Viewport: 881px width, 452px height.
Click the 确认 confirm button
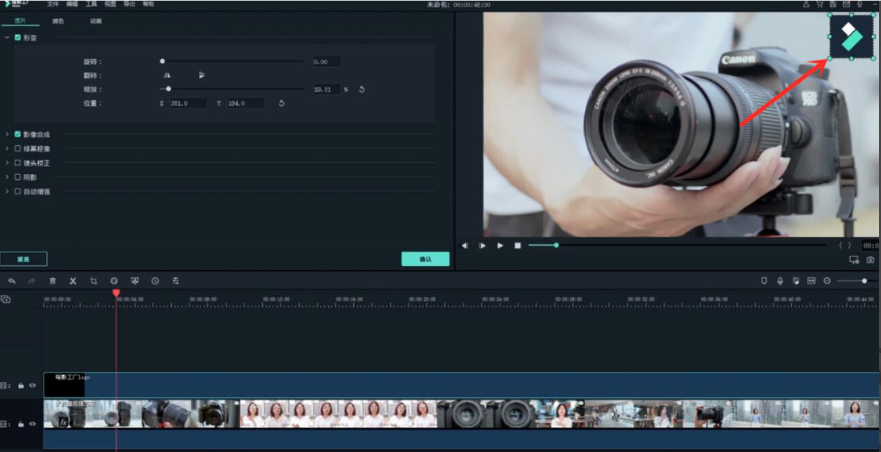[x=425, y=259]
